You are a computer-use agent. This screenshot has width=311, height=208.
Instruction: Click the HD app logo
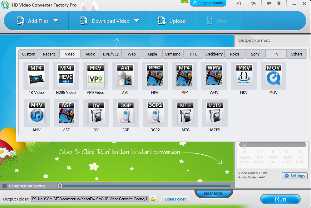point(5,5)
